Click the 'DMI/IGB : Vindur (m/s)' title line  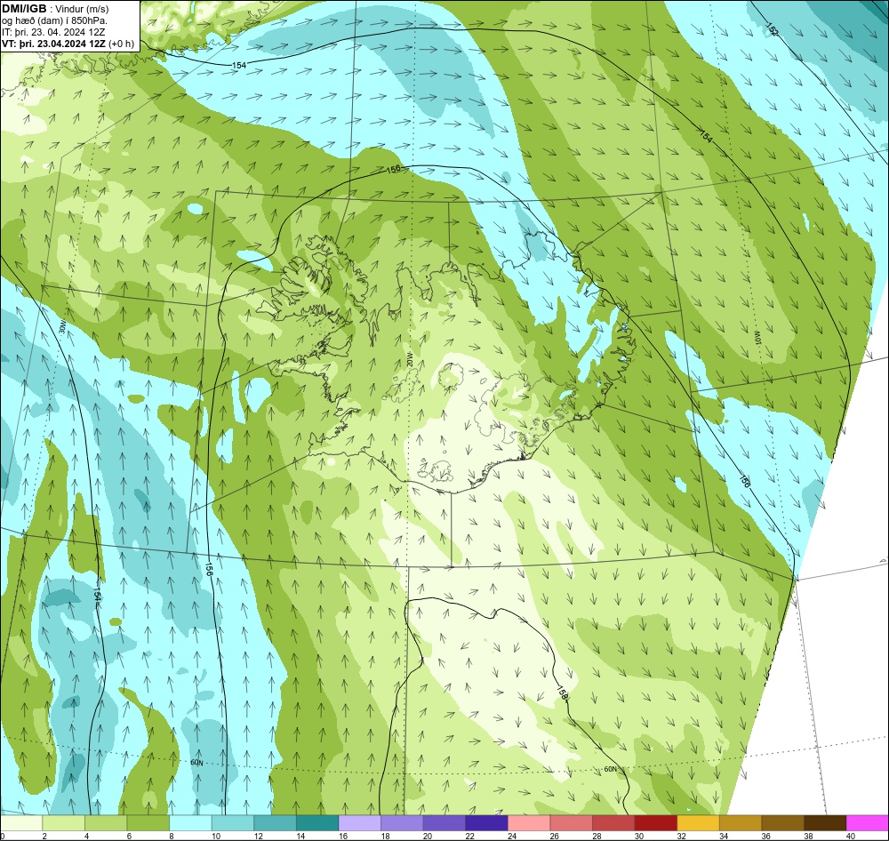click(x=55, y=9)
